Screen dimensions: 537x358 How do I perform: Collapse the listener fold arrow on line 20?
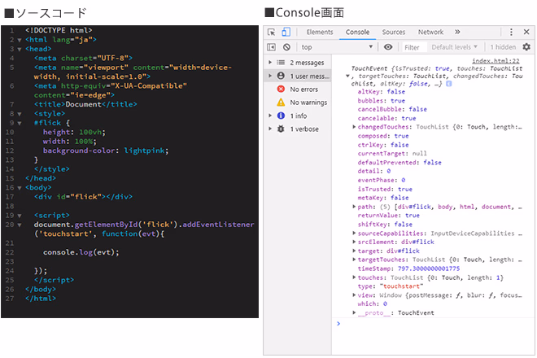tap(20, 225)
